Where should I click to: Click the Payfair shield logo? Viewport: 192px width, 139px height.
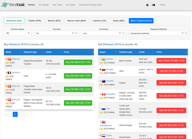(5, 5)
